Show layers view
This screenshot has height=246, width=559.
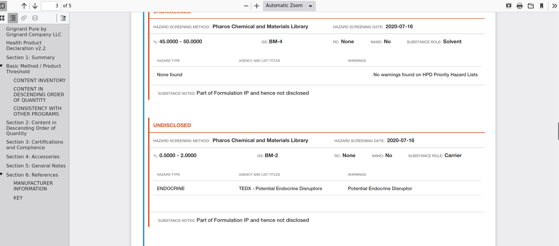tap(35, 18)
